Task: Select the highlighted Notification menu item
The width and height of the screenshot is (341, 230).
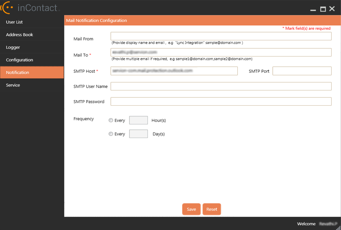Action: [32, 72]
